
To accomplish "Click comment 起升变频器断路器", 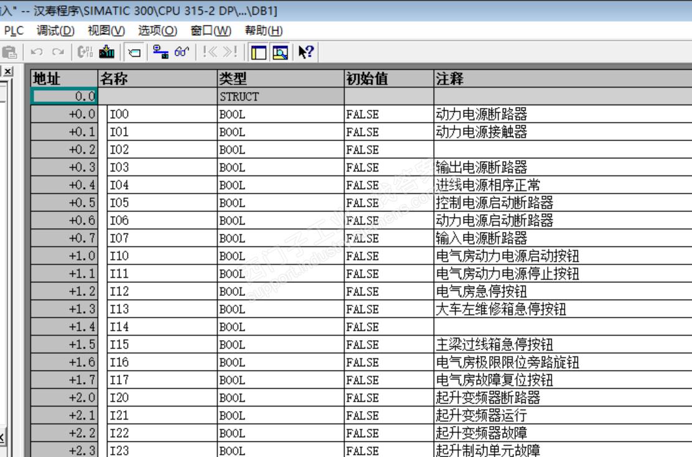I will tap(488, 397).
